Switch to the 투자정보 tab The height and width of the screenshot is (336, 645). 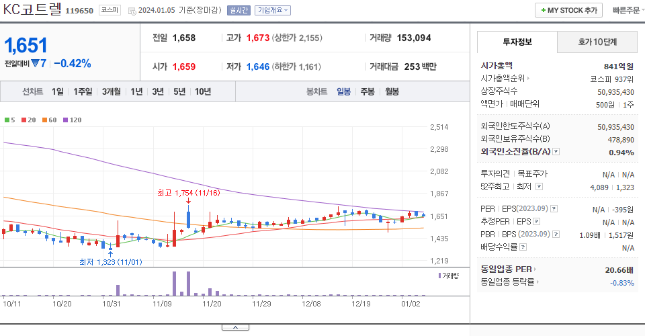point(517,42)
